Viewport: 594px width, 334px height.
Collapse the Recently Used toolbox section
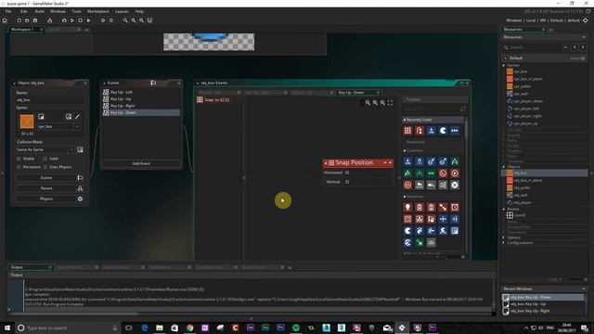point(405,120)
